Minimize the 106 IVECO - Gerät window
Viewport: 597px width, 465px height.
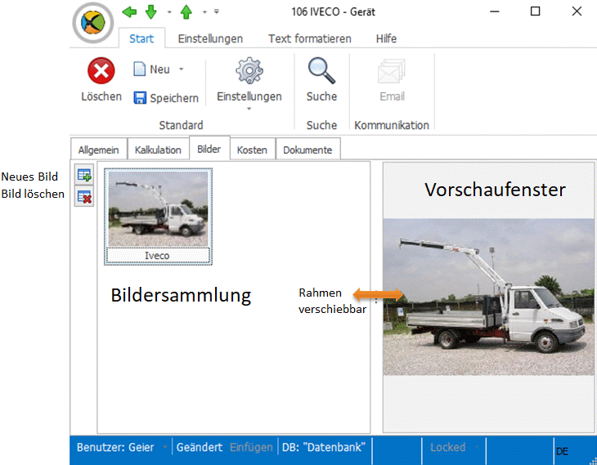pyautogui.click(x=495, y=11)
